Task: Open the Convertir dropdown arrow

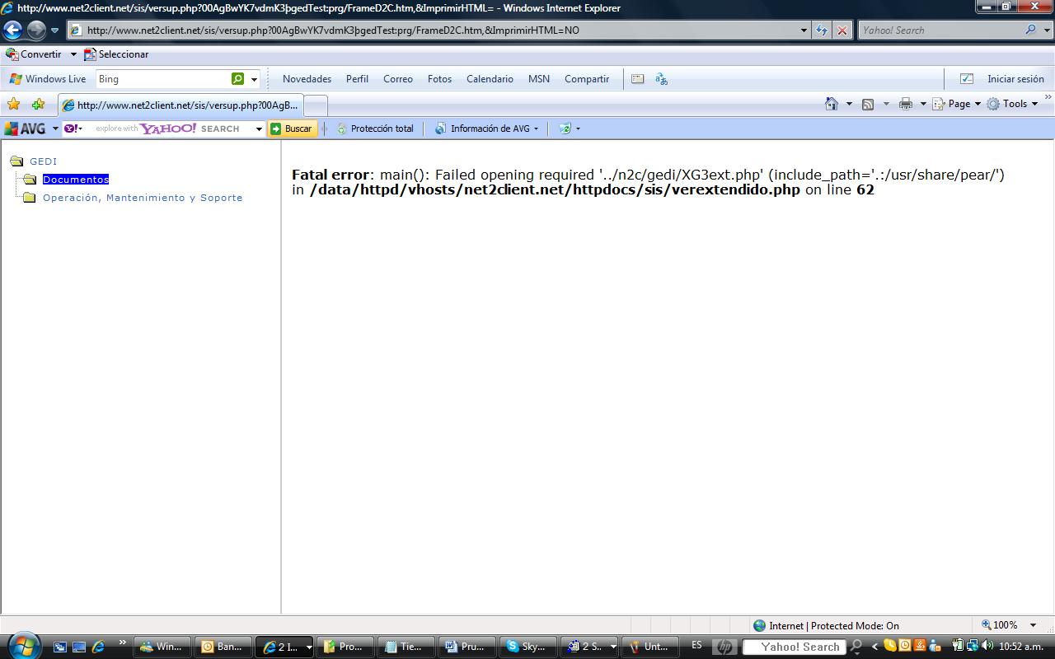Action: pyautogui.click(x=73, y=54)
